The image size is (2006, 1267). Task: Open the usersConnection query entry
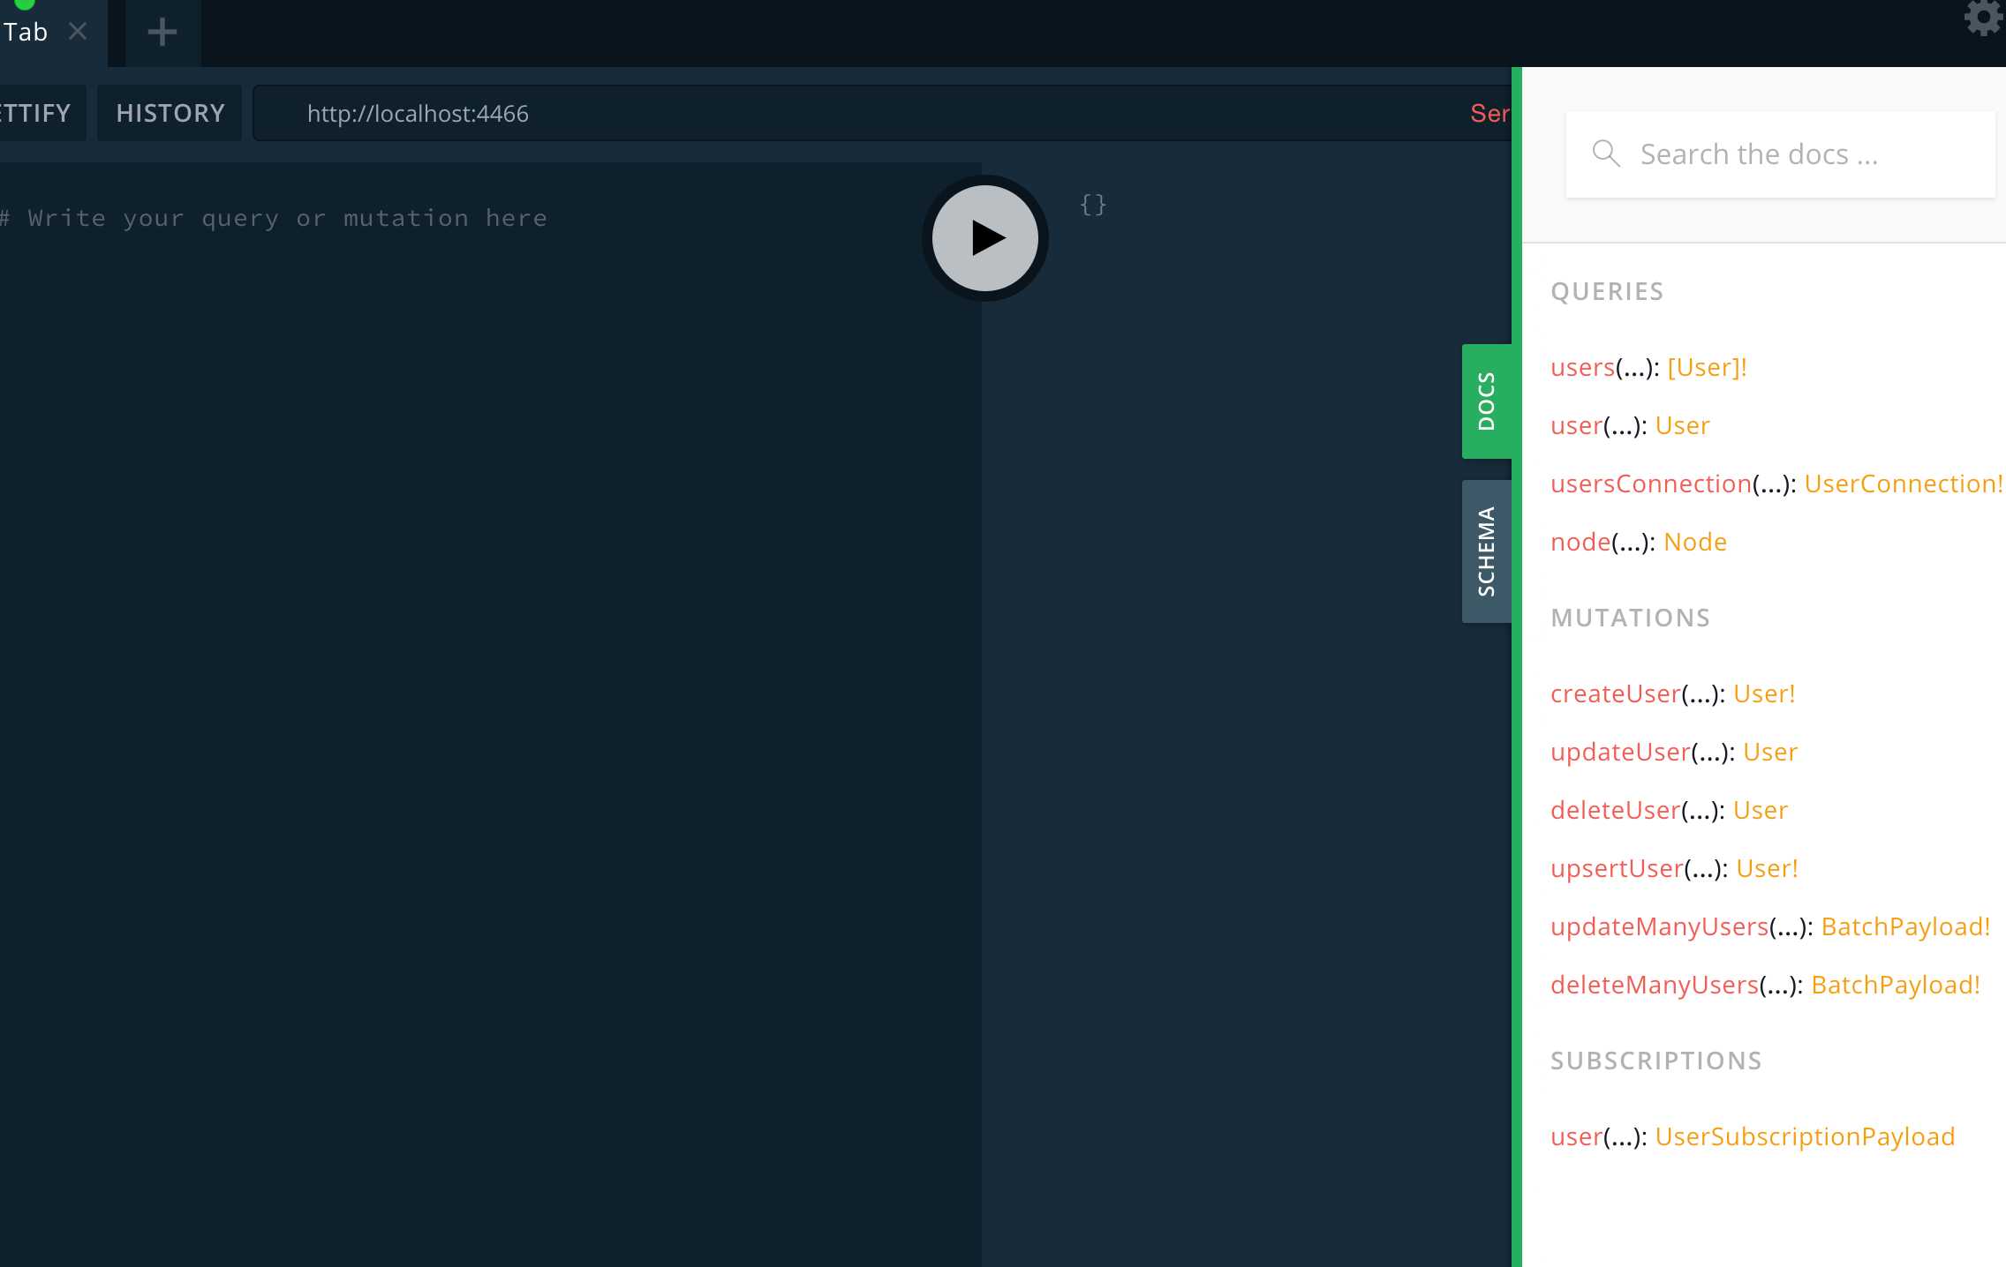coord(1650,484)
